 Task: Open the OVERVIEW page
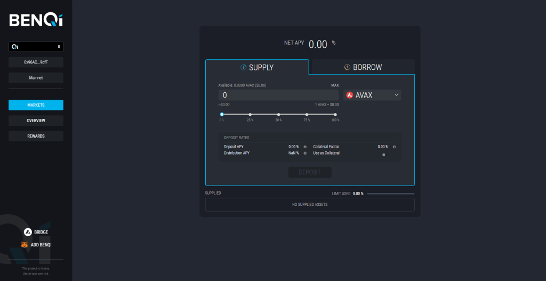click(x=36, y=121)
